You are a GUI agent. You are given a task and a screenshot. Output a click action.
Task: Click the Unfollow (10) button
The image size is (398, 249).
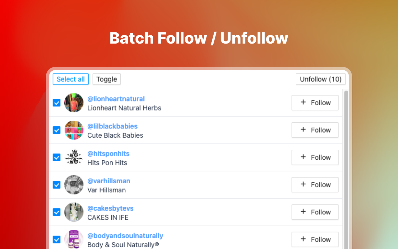[321, 79]
